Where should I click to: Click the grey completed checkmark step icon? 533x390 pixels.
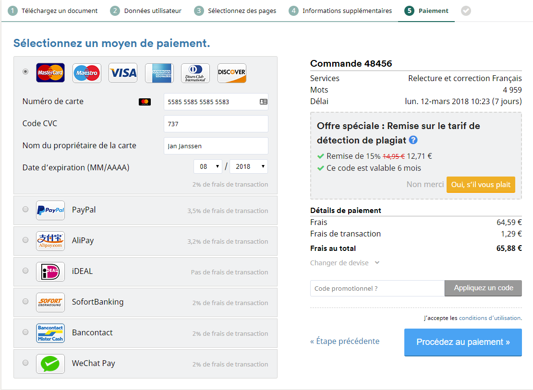466,11
